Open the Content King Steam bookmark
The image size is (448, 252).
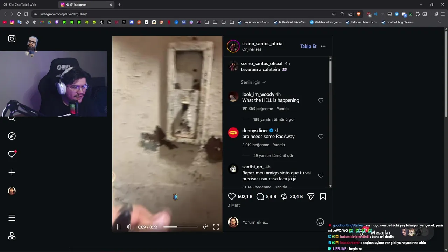(398, 22)
